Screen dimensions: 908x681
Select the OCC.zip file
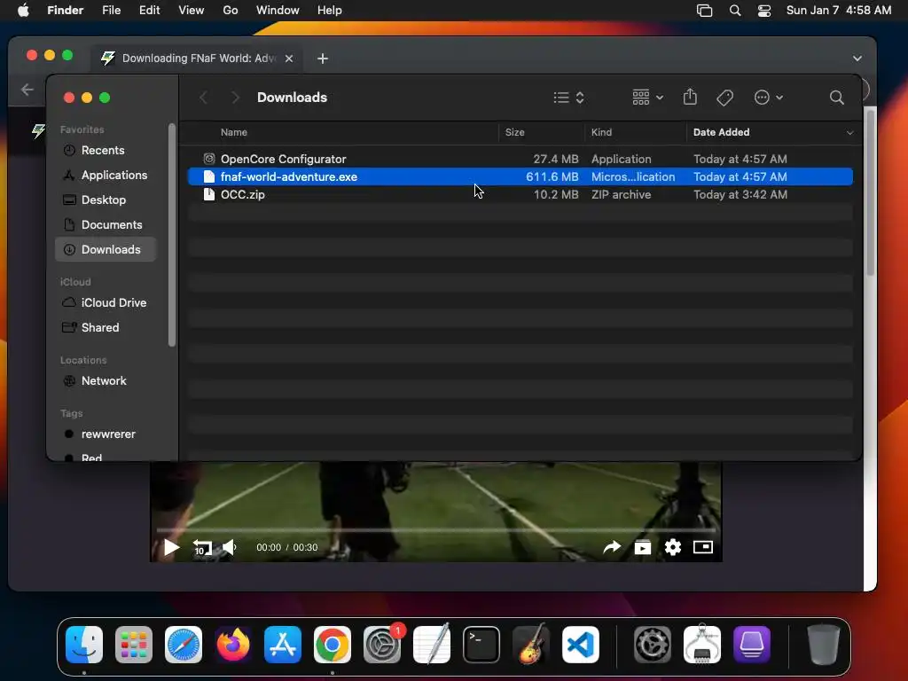point(520,194)
